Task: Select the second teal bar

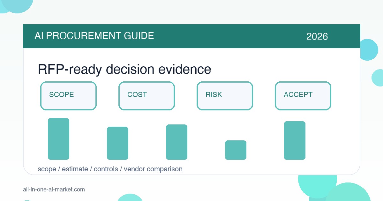Action: [117, 143]
